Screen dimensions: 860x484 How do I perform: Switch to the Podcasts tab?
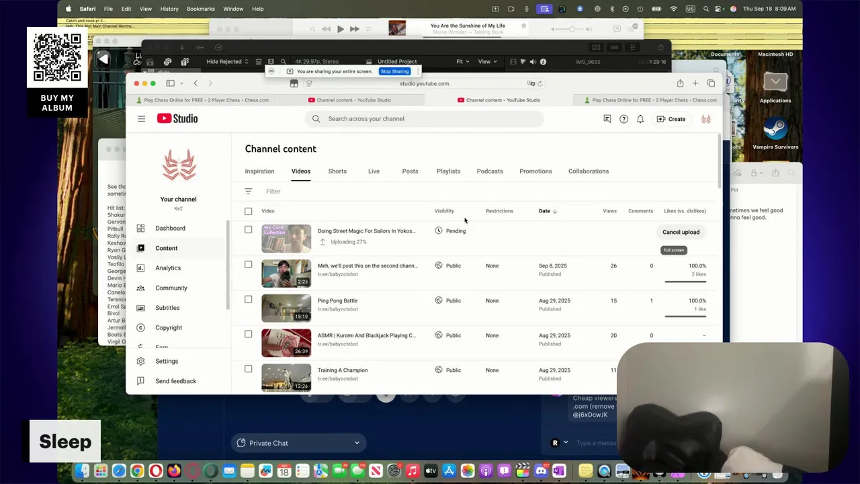coord(490,171)
